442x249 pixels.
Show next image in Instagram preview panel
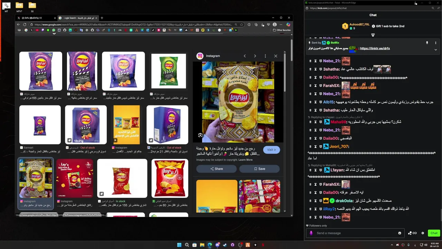pos(255,56)
